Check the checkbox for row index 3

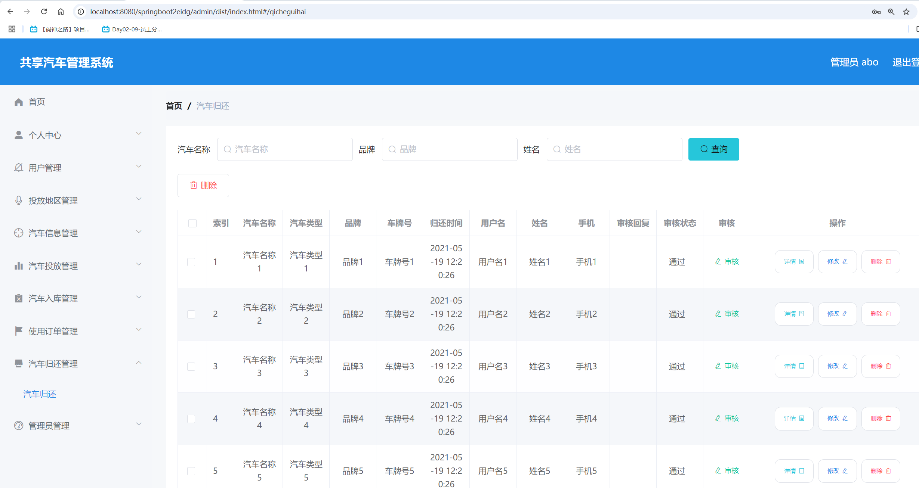(191, 366)
